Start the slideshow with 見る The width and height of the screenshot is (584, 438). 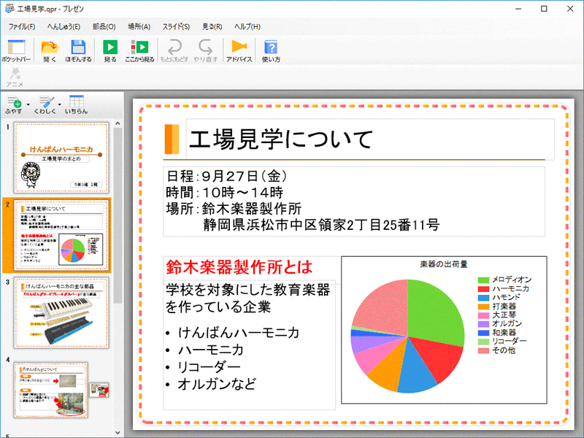[110, 50]
